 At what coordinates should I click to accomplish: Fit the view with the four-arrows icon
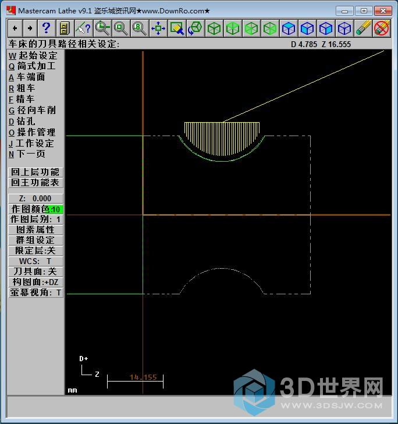pos(158,28)
